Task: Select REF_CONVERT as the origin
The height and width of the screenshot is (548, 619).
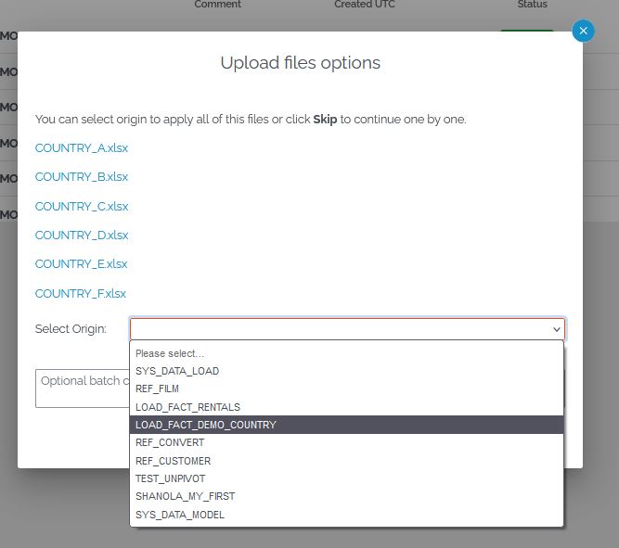Action: click(170, 442)
